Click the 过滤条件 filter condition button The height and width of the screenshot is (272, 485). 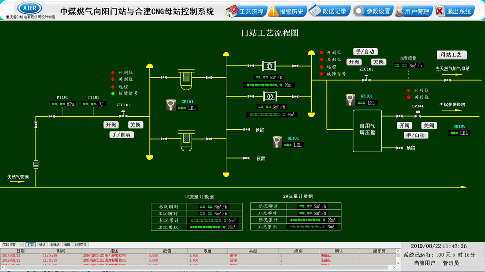81,245
